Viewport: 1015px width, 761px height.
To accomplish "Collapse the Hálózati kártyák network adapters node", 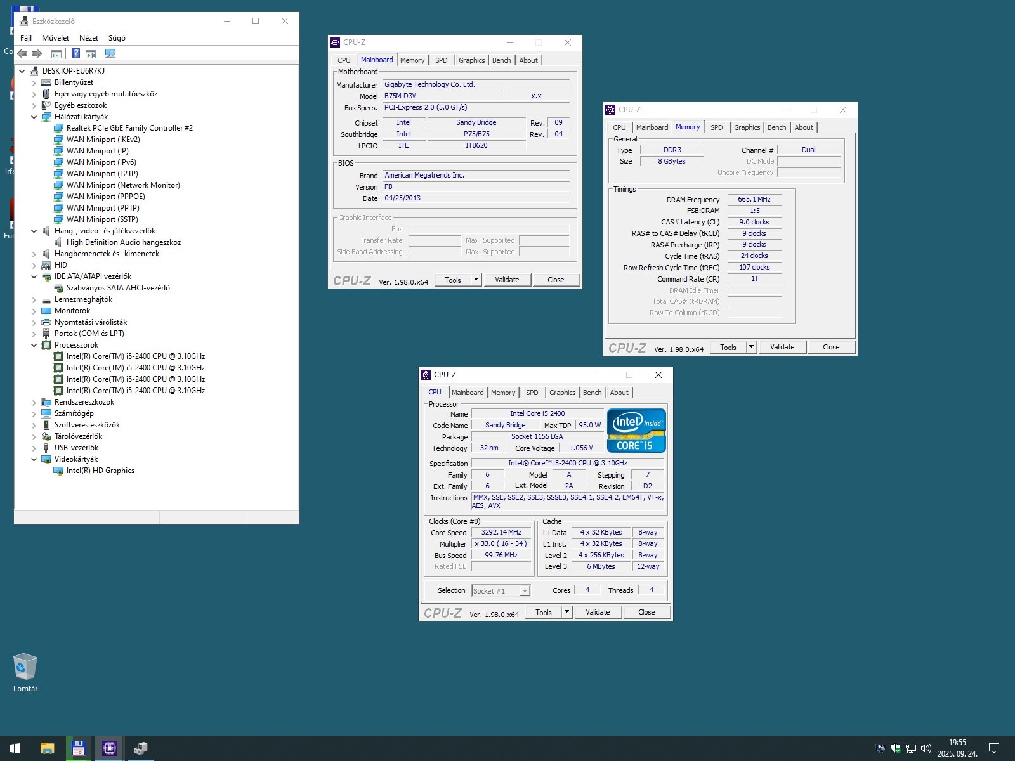I will pos(34,117).
